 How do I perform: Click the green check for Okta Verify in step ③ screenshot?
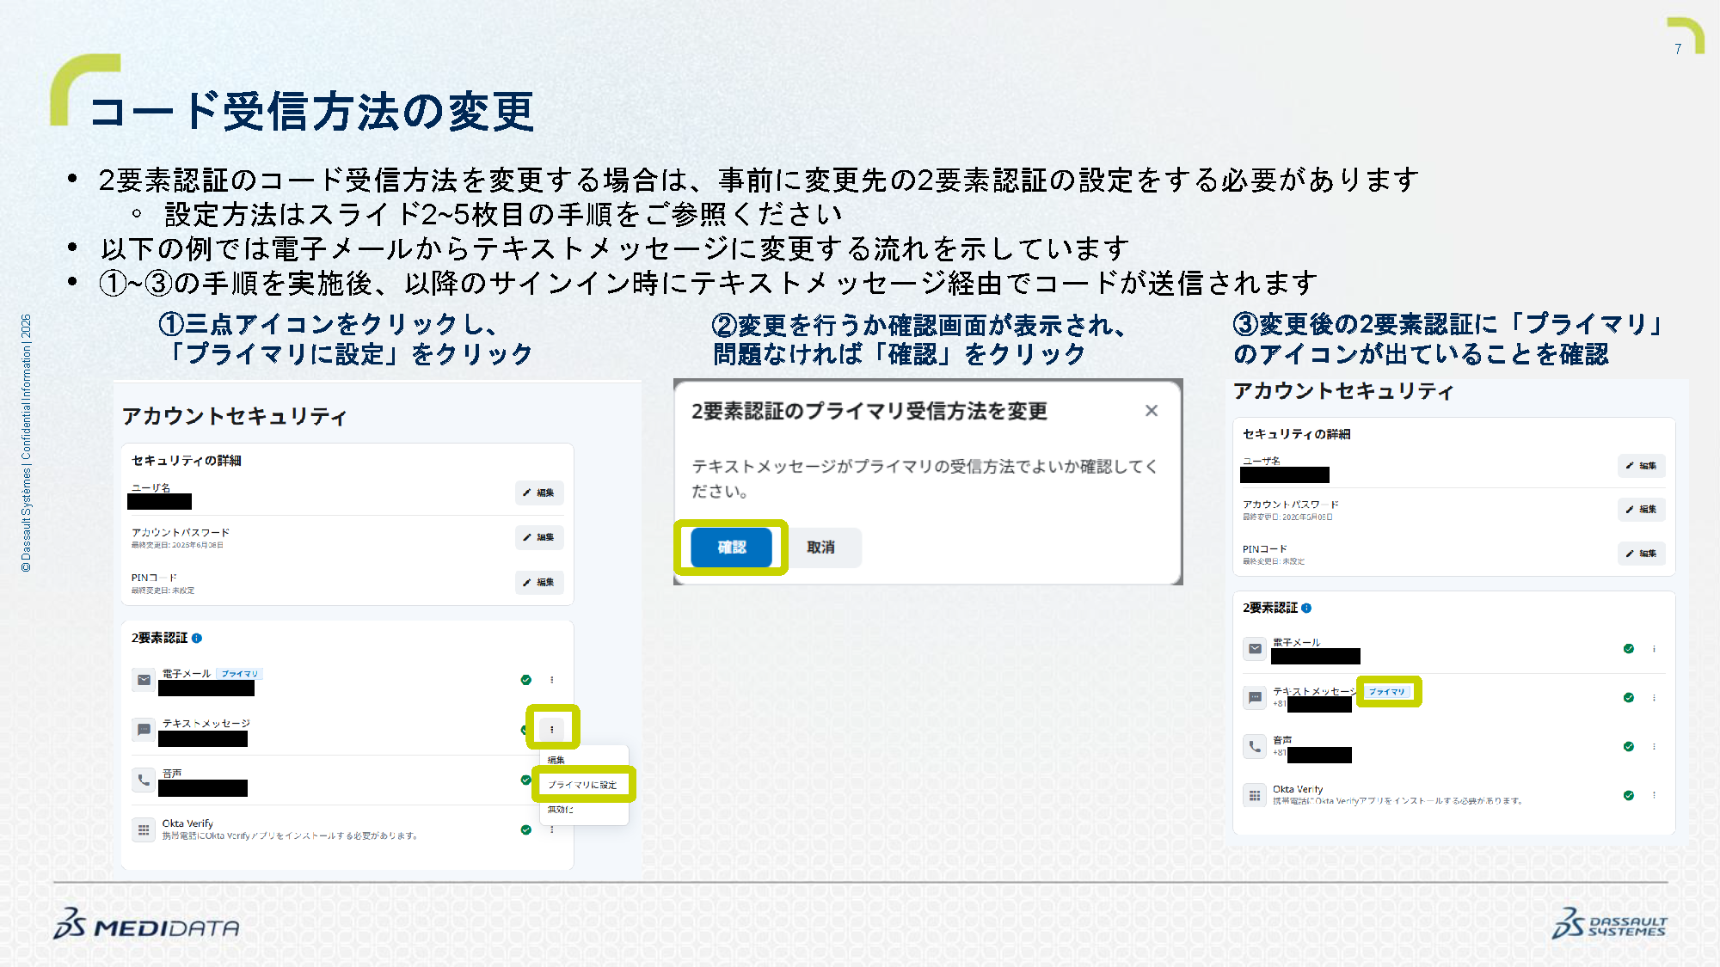click(1628, 795)
